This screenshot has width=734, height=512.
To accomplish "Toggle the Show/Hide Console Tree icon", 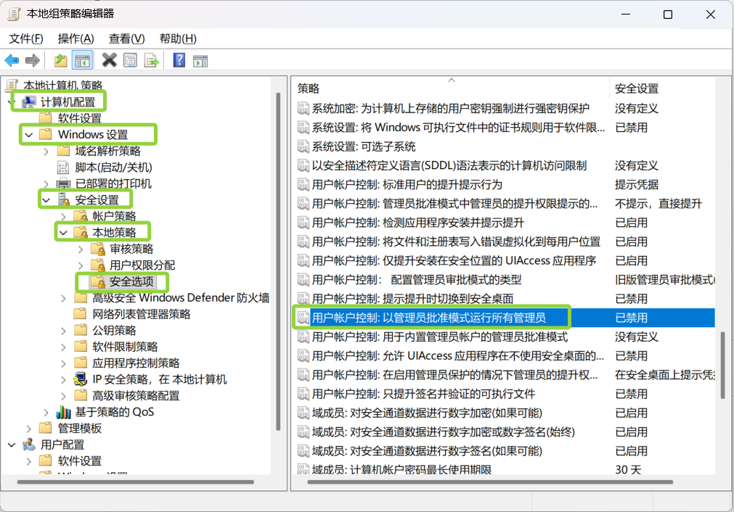I will coord(83,60).
